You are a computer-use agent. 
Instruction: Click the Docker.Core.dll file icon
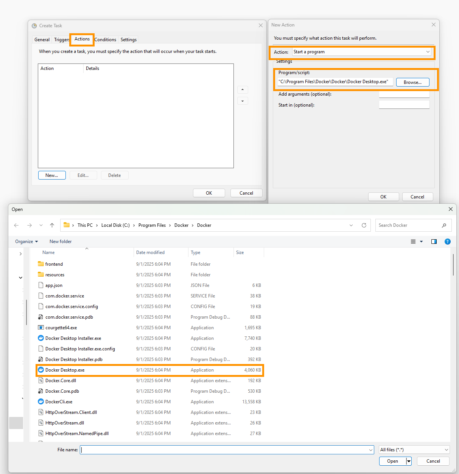(41, 380)
